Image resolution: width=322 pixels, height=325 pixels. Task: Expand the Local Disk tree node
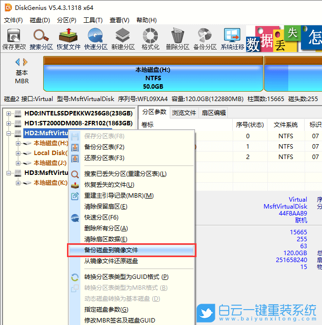point(18,153)
